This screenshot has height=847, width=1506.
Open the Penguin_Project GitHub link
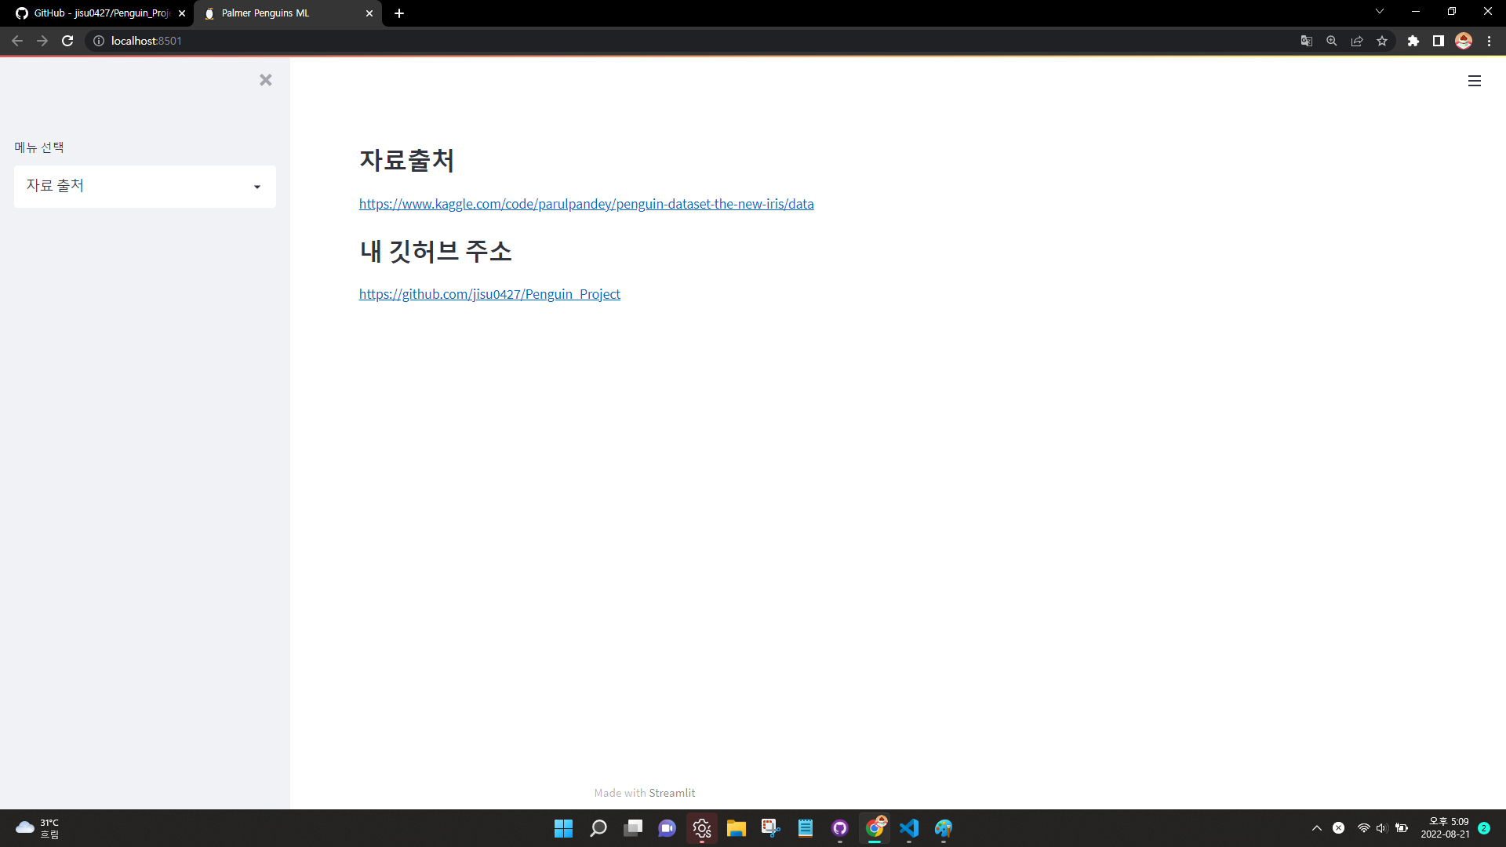point(489,294)
